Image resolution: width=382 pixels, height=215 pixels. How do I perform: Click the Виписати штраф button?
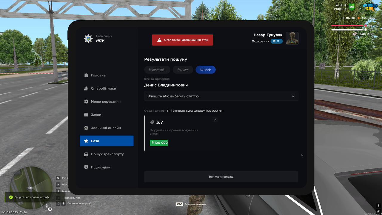pyautogui.click(x=221, y=177)
